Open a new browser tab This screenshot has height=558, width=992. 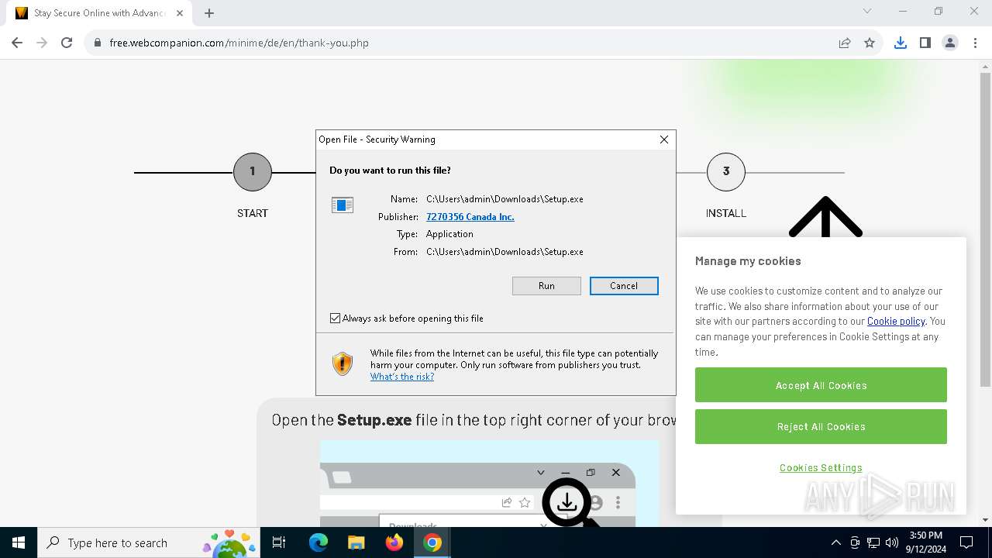(209, 12)
